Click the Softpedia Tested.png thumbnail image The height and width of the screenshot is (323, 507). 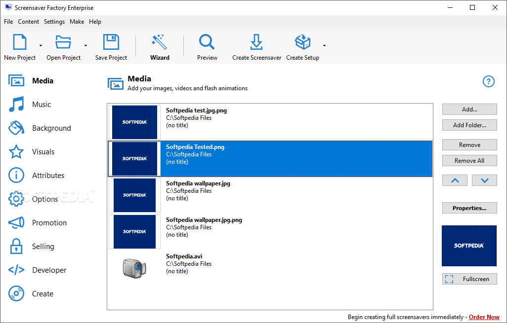(x=134, y=159)
